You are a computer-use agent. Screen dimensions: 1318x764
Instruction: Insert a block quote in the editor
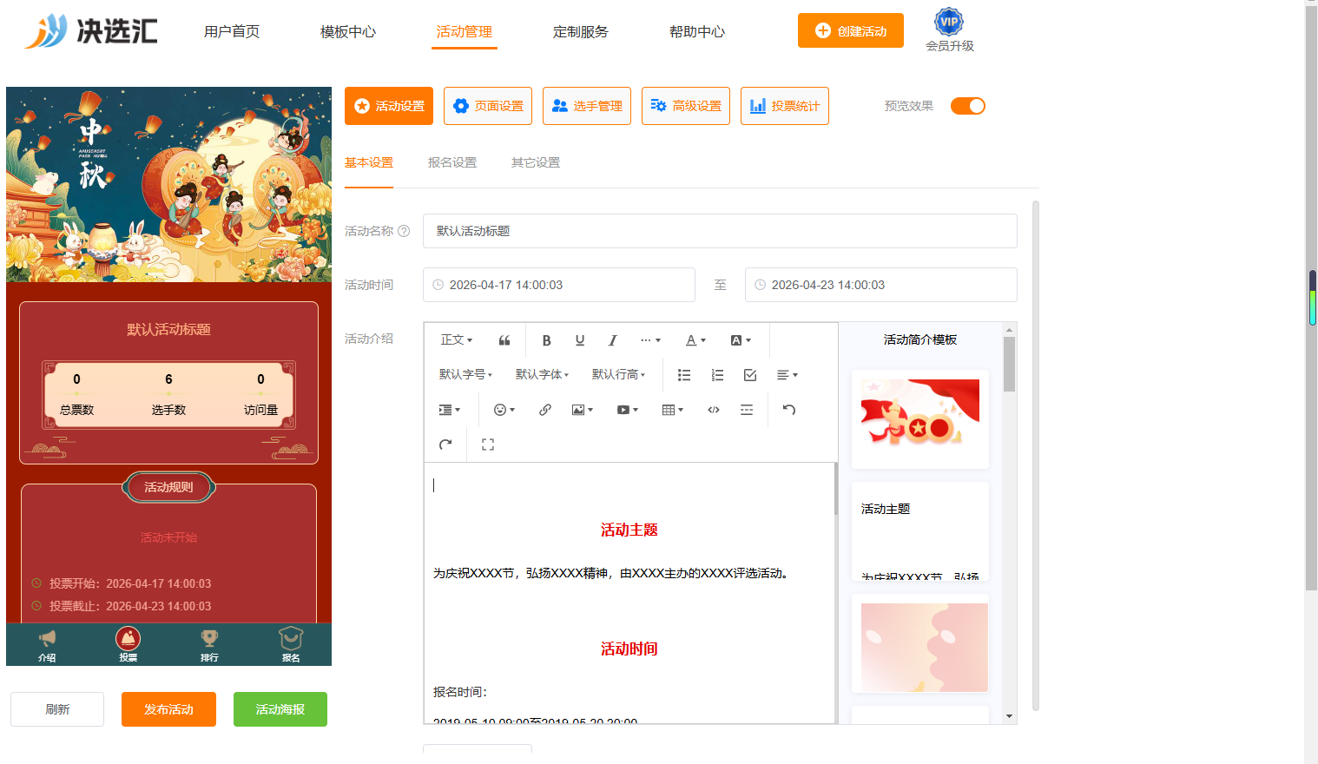504,340
